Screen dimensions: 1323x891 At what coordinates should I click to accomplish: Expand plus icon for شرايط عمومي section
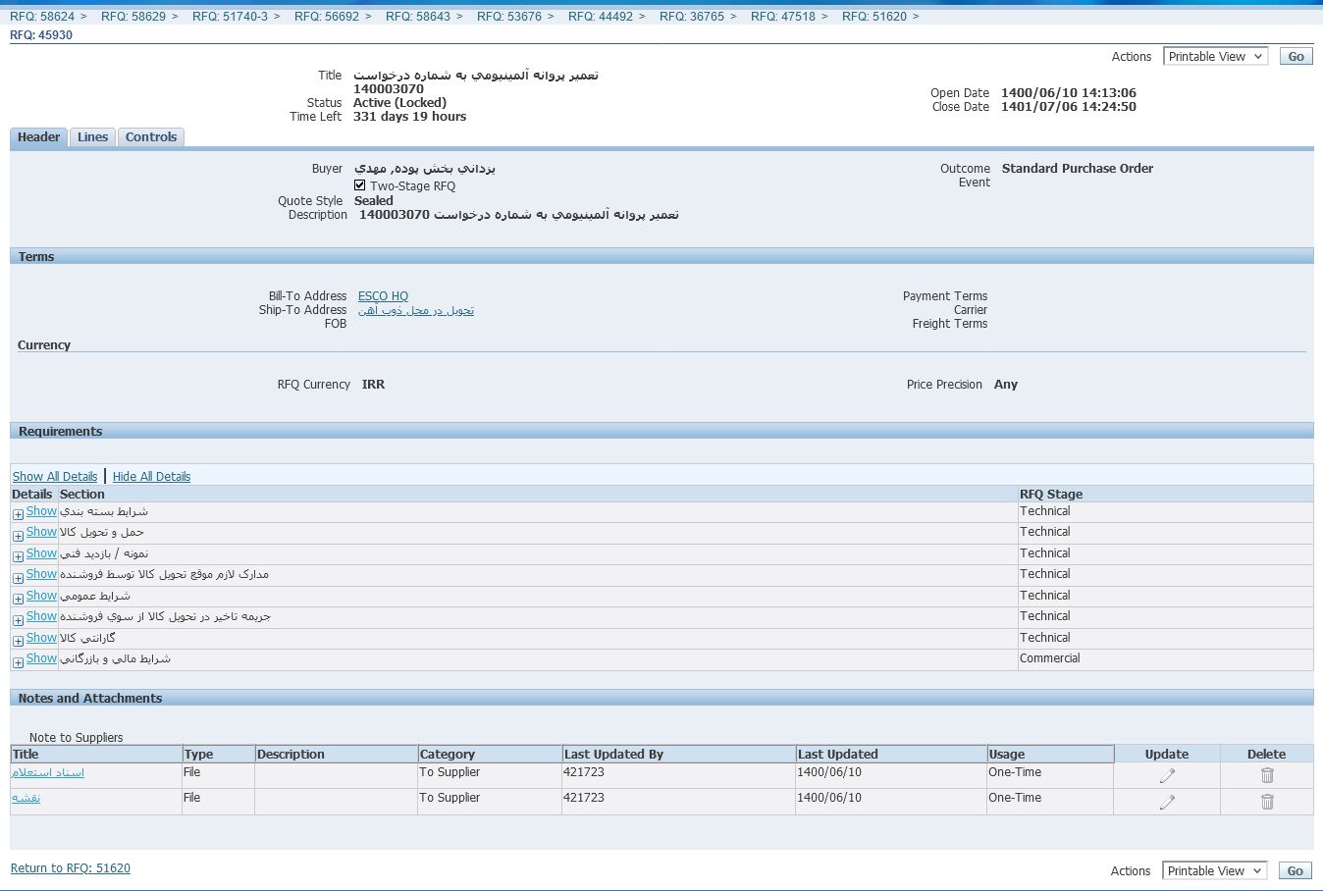click(18, 599)
